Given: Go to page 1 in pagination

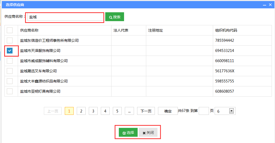Looking at the screenshot, I should coord(69,111).
